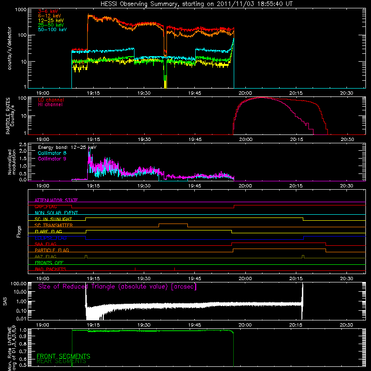Click the "FRONT SEGMENTS" legend label
The width and height of the screenshot is (371, 371).
click(x=64, y=356)
